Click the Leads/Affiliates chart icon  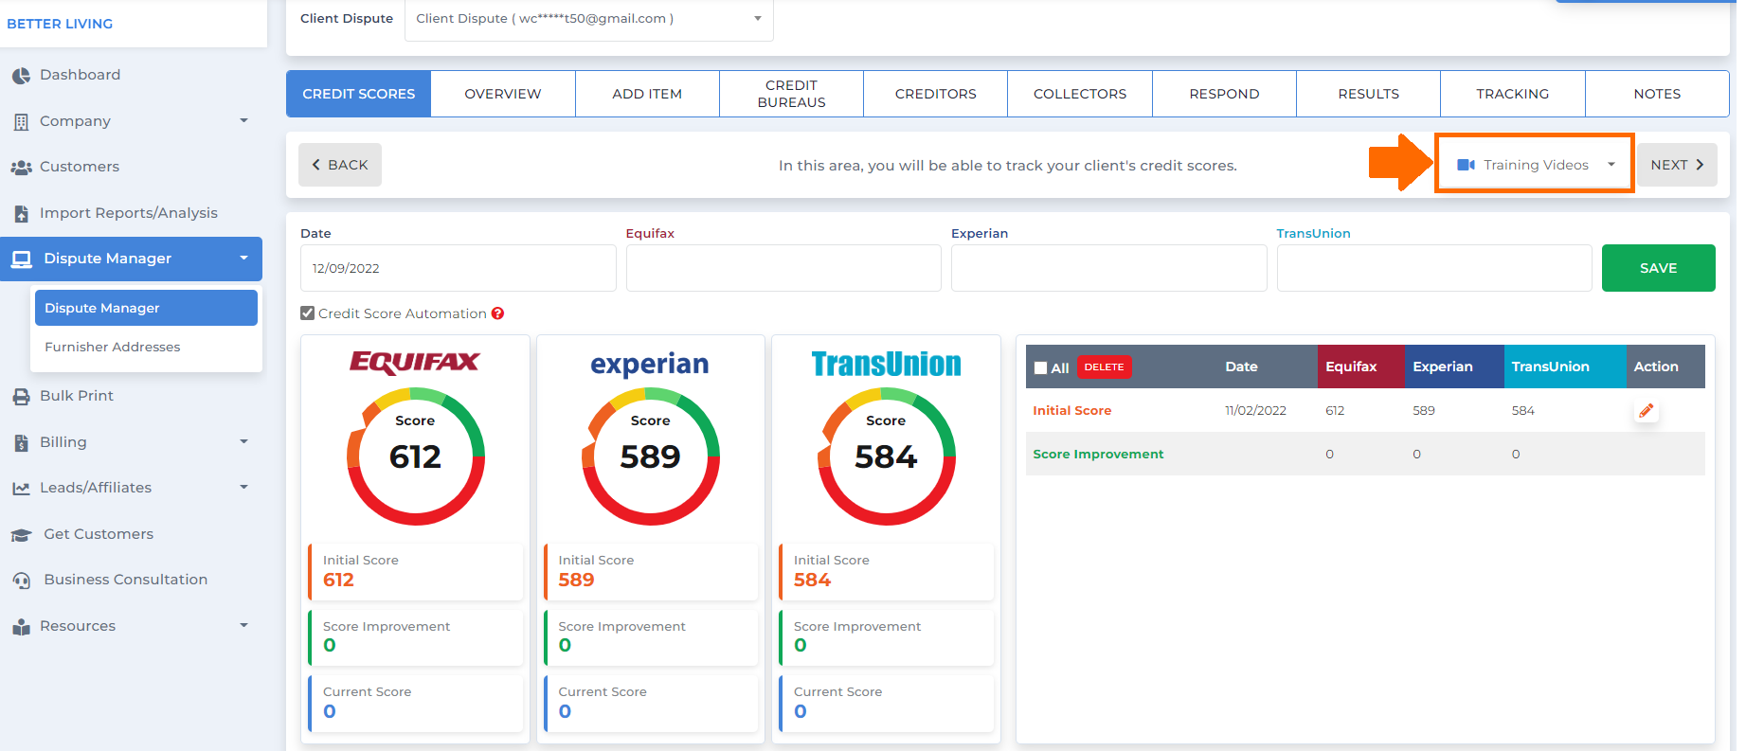click(21, 489)
